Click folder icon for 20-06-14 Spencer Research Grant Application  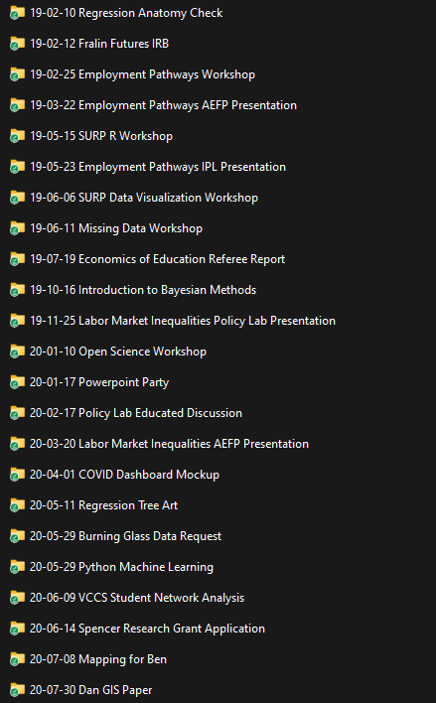tap(17, 629)
